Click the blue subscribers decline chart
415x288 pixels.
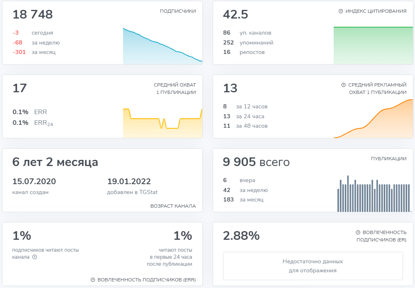pyautogui.click(x=163, y=46)
